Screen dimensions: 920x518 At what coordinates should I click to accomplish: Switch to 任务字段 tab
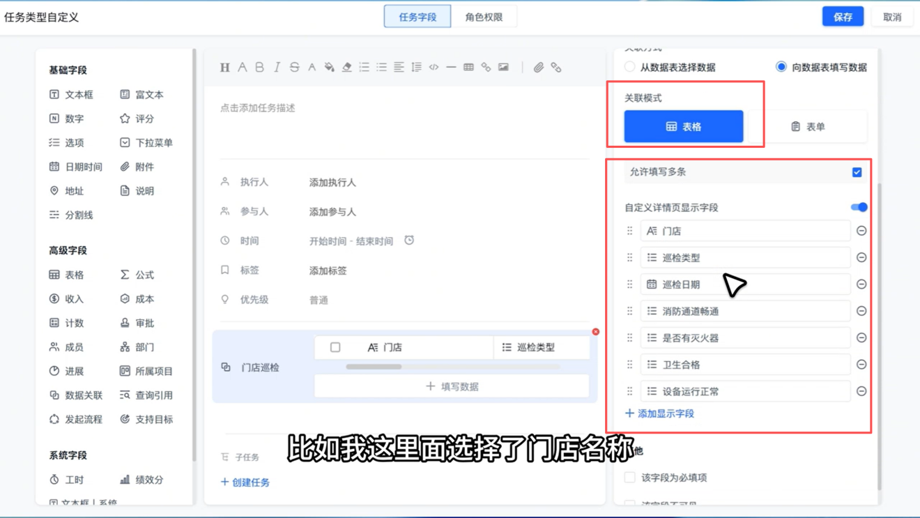pyautogui.click(x=417, y=17)
